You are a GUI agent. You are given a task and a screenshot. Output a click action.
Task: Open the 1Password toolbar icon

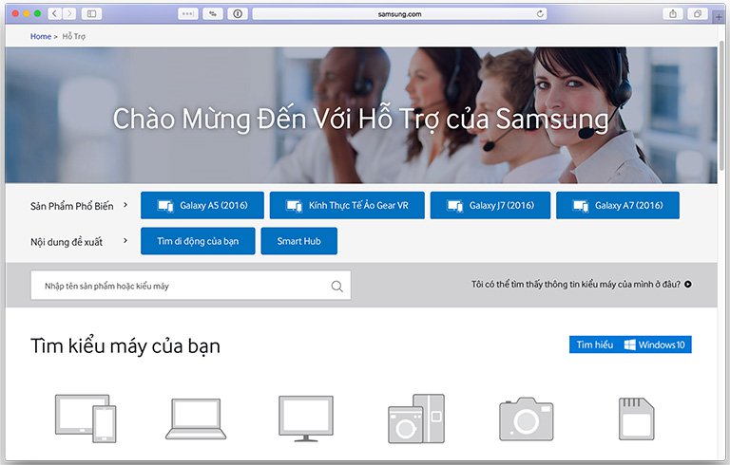(x=238, y=14)
